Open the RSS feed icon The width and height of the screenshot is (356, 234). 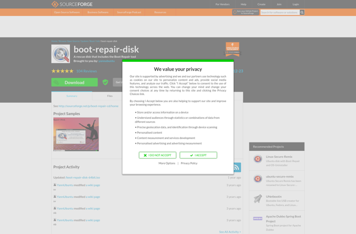[x=237, y=167]
